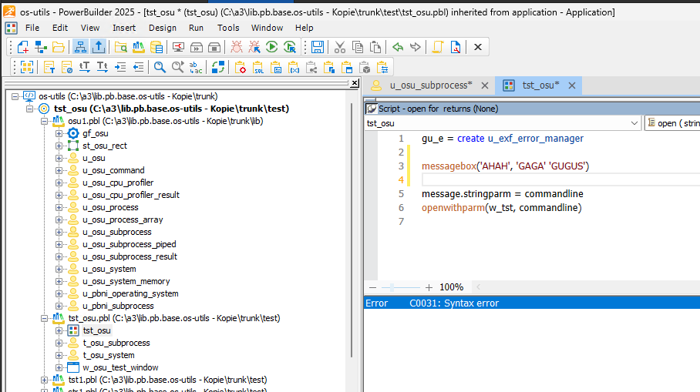Click the Indent lines icon
Screen dimensions: 700x392
pos(120,67)
